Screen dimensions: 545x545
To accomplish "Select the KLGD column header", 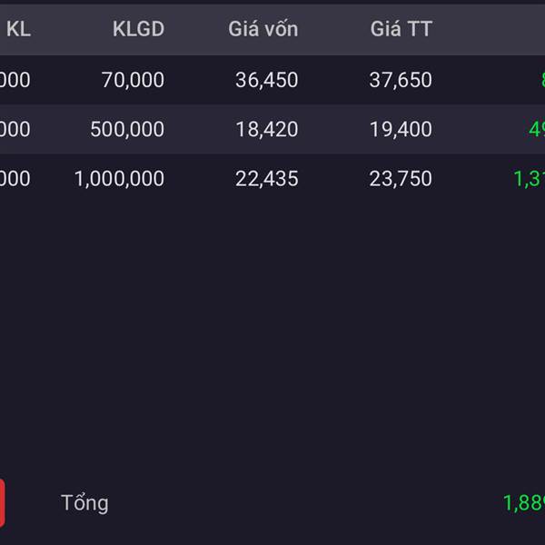I will coord(138,29).
